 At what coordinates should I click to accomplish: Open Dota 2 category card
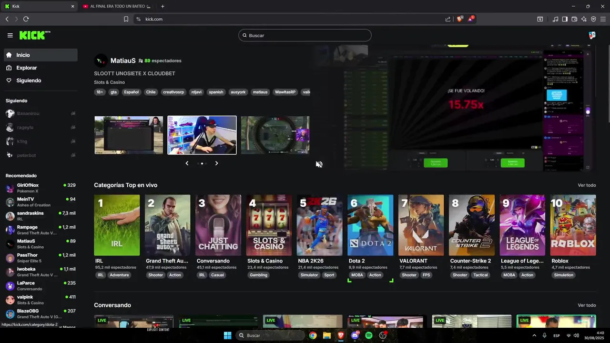coord(370,225)
